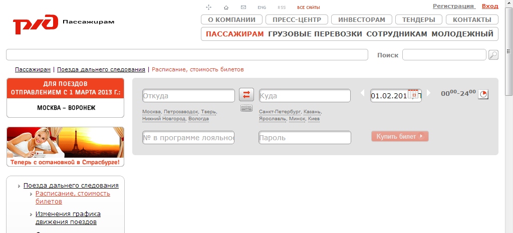Advance to next date with right arrow
Viewport: 513px width, 233px height.
tap(428, 93)
